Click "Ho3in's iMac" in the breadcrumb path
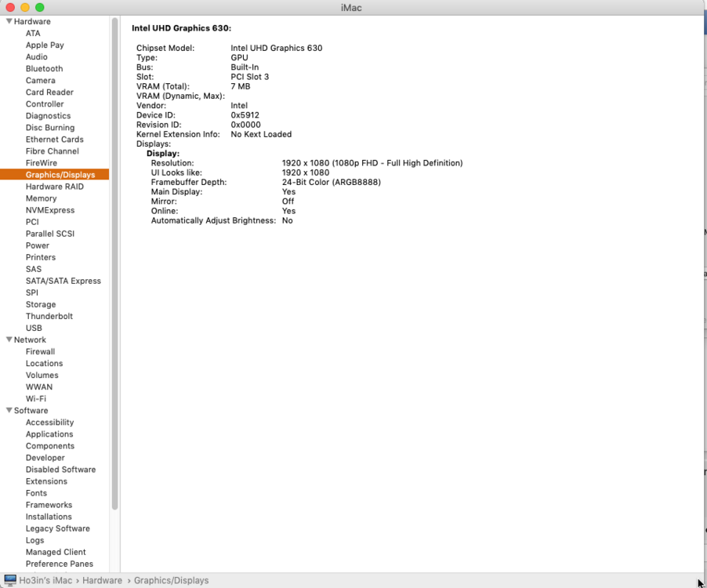This screenshot has height=588, width=707. 45,580
